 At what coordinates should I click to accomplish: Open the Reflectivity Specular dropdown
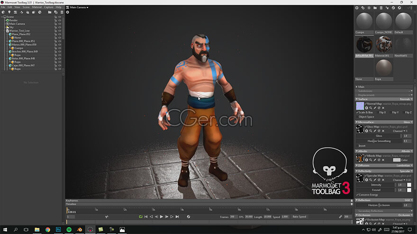click(x=406, y=171)
